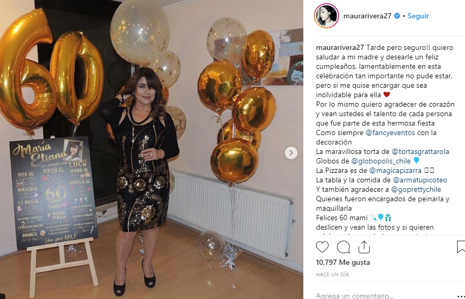Advance to the next photo with the arrow
465x299 pixels.
291,153
